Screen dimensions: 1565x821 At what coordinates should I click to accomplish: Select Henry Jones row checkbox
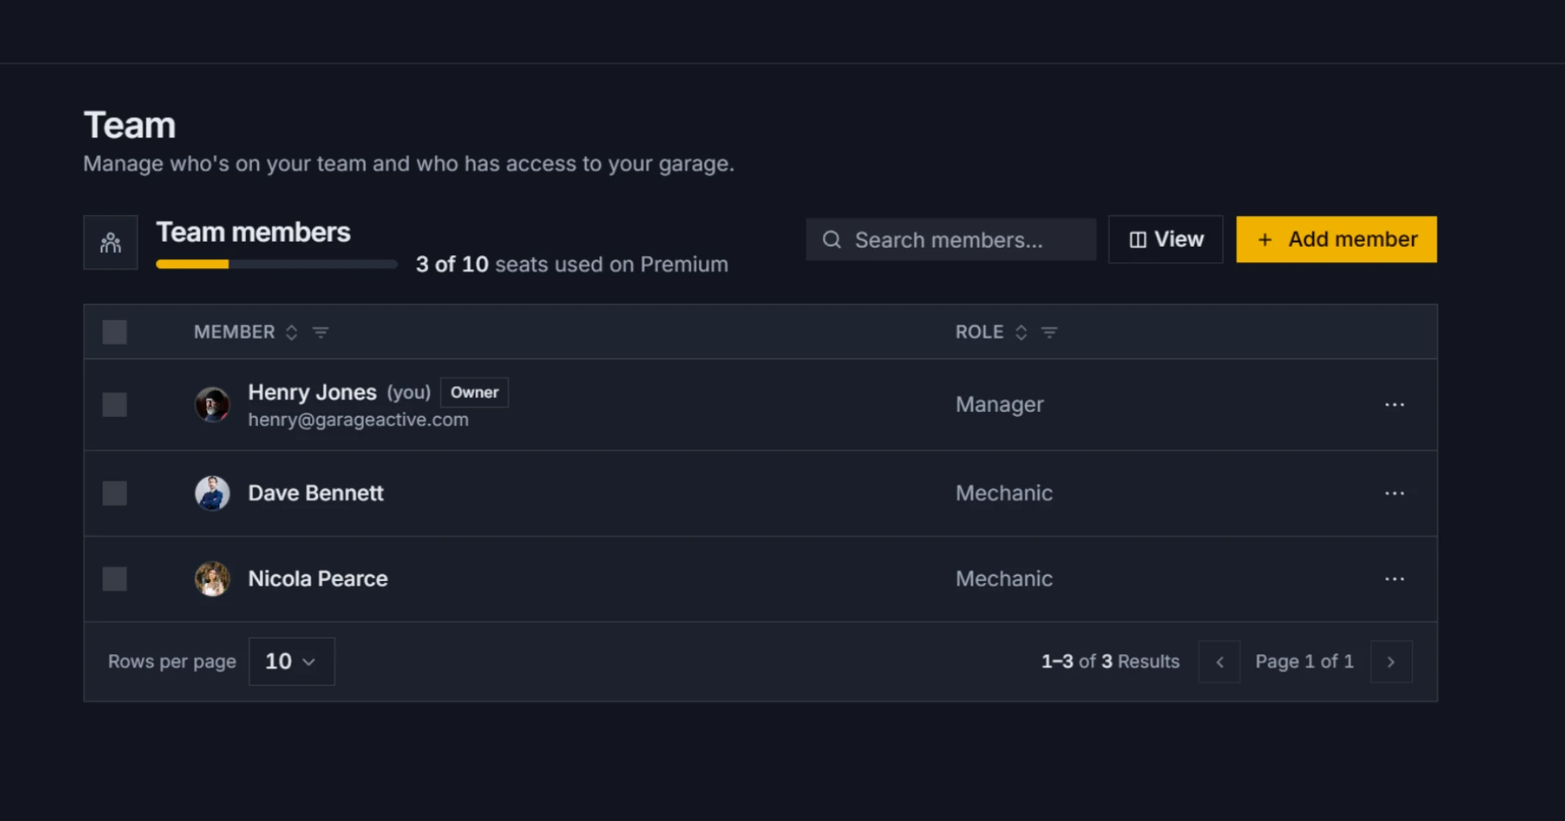pos(114,405)
